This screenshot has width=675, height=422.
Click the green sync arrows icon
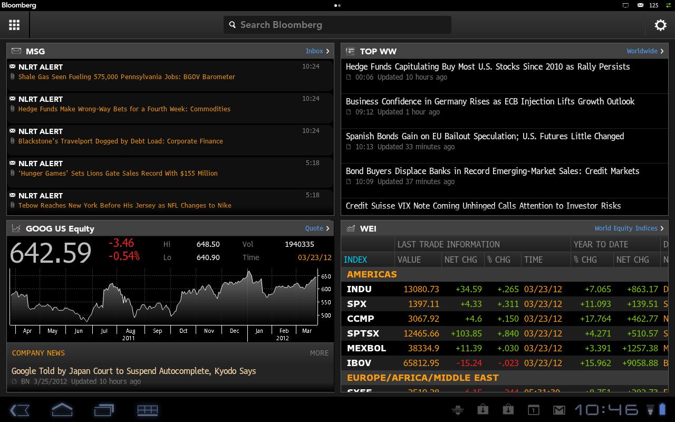tap(669, 5)
